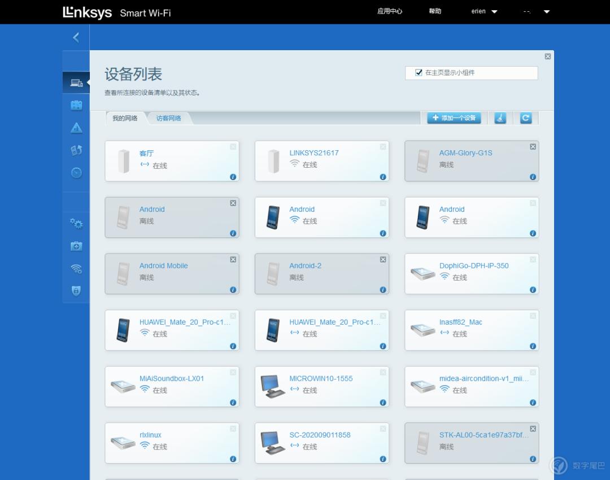Viewport: 610px width, 480px height.
Task: Click the clear device list broom icon
Action: pos(500,118)
